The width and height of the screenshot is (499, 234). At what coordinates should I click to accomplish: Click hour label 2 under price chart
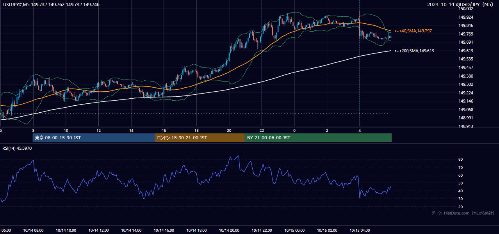327,130
